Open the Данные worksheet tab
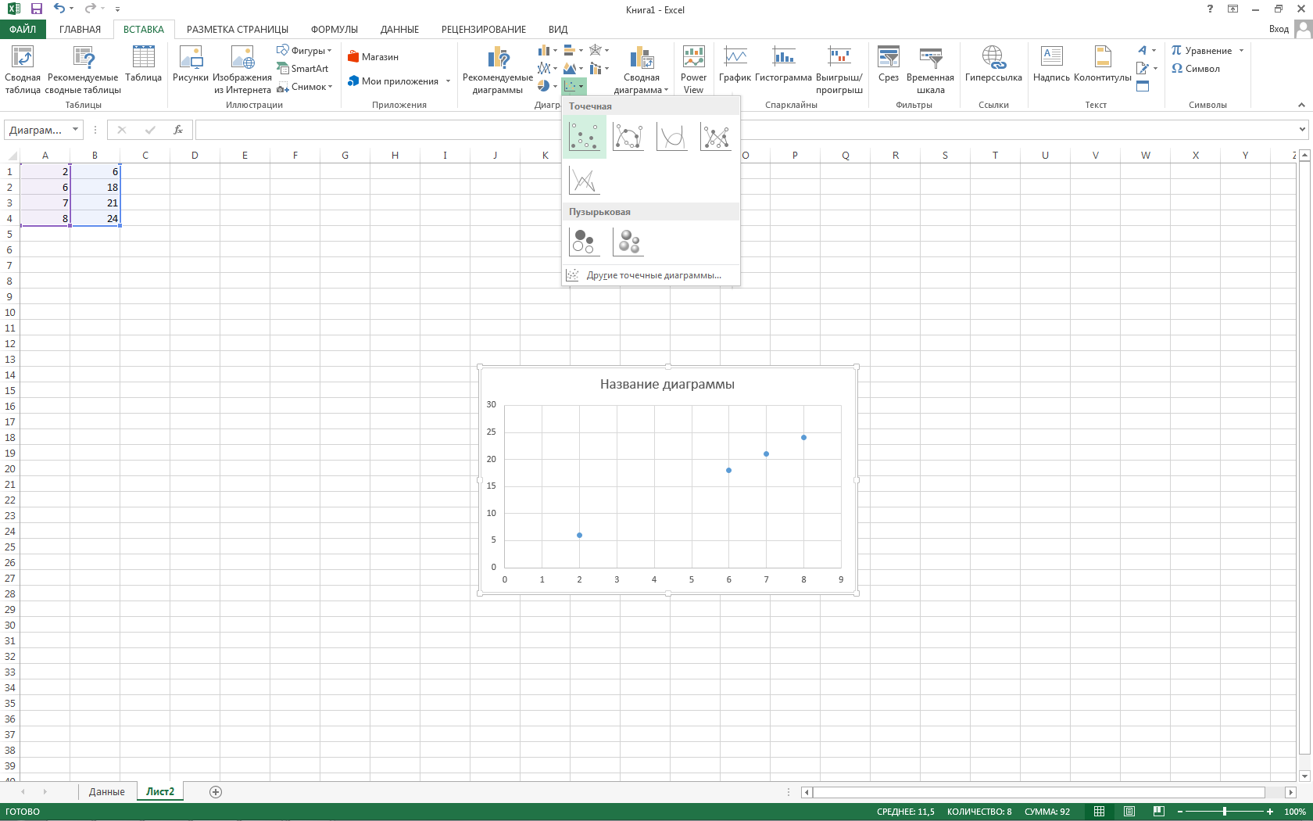This screenshot has width=1313, height=821. click(107, 792)
